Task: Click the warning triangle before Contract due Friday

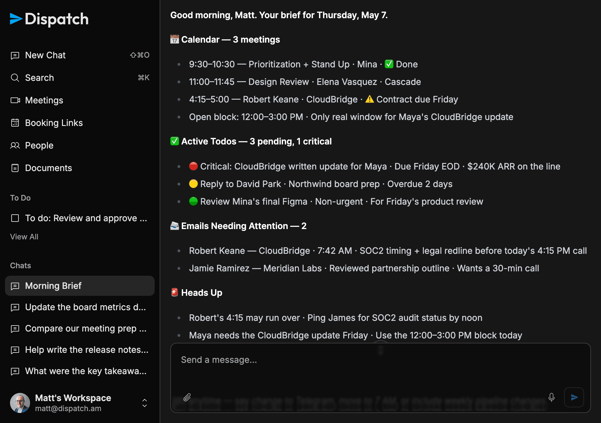Action: point(370,99)
